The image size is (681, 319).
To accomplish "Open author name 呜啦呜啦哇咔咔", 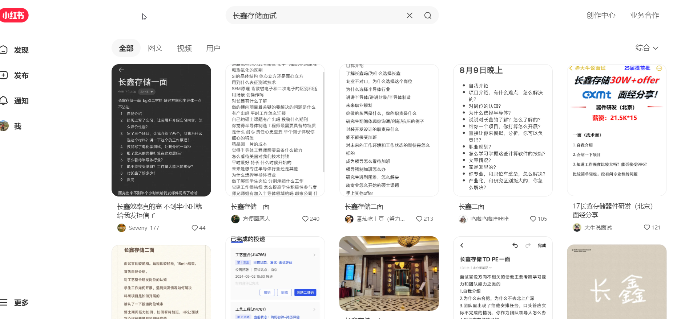I will (489, 219).
